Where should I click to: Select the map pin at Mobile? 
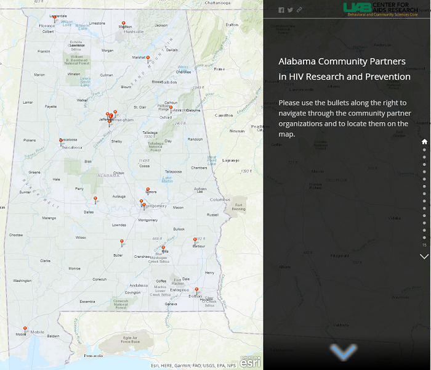point(25,329)
